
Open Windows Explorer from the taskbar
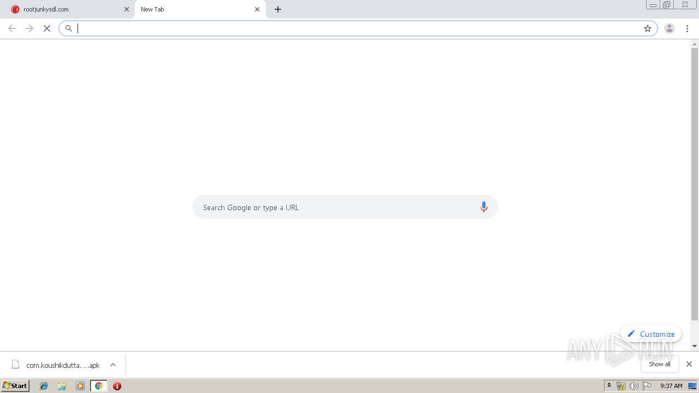click(62, 386)
